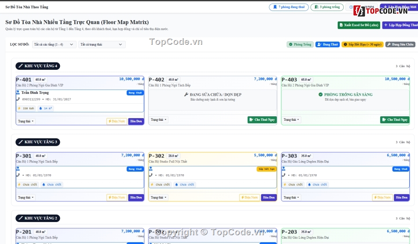Open the status filter 'Tất cả trạng thái'
The width and height of the screenshot is (418, 244).
(102, 44)
